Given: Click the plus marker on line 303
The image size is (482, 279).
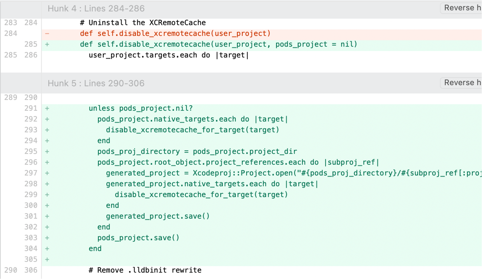Looking at the screenshot, I should pos(47,238).
